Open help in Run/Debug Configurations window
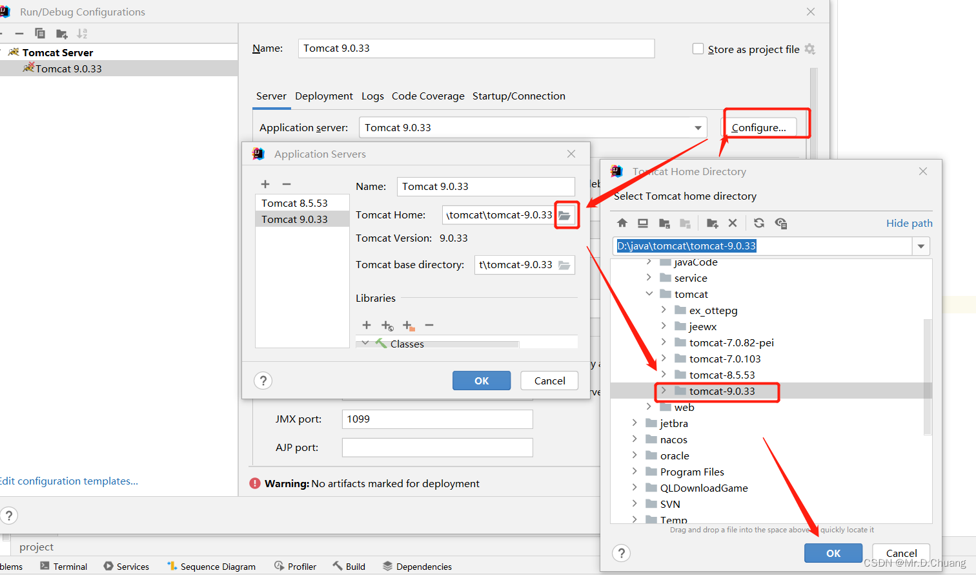This screenshot has height=575, width=976. tap(9, 516)
